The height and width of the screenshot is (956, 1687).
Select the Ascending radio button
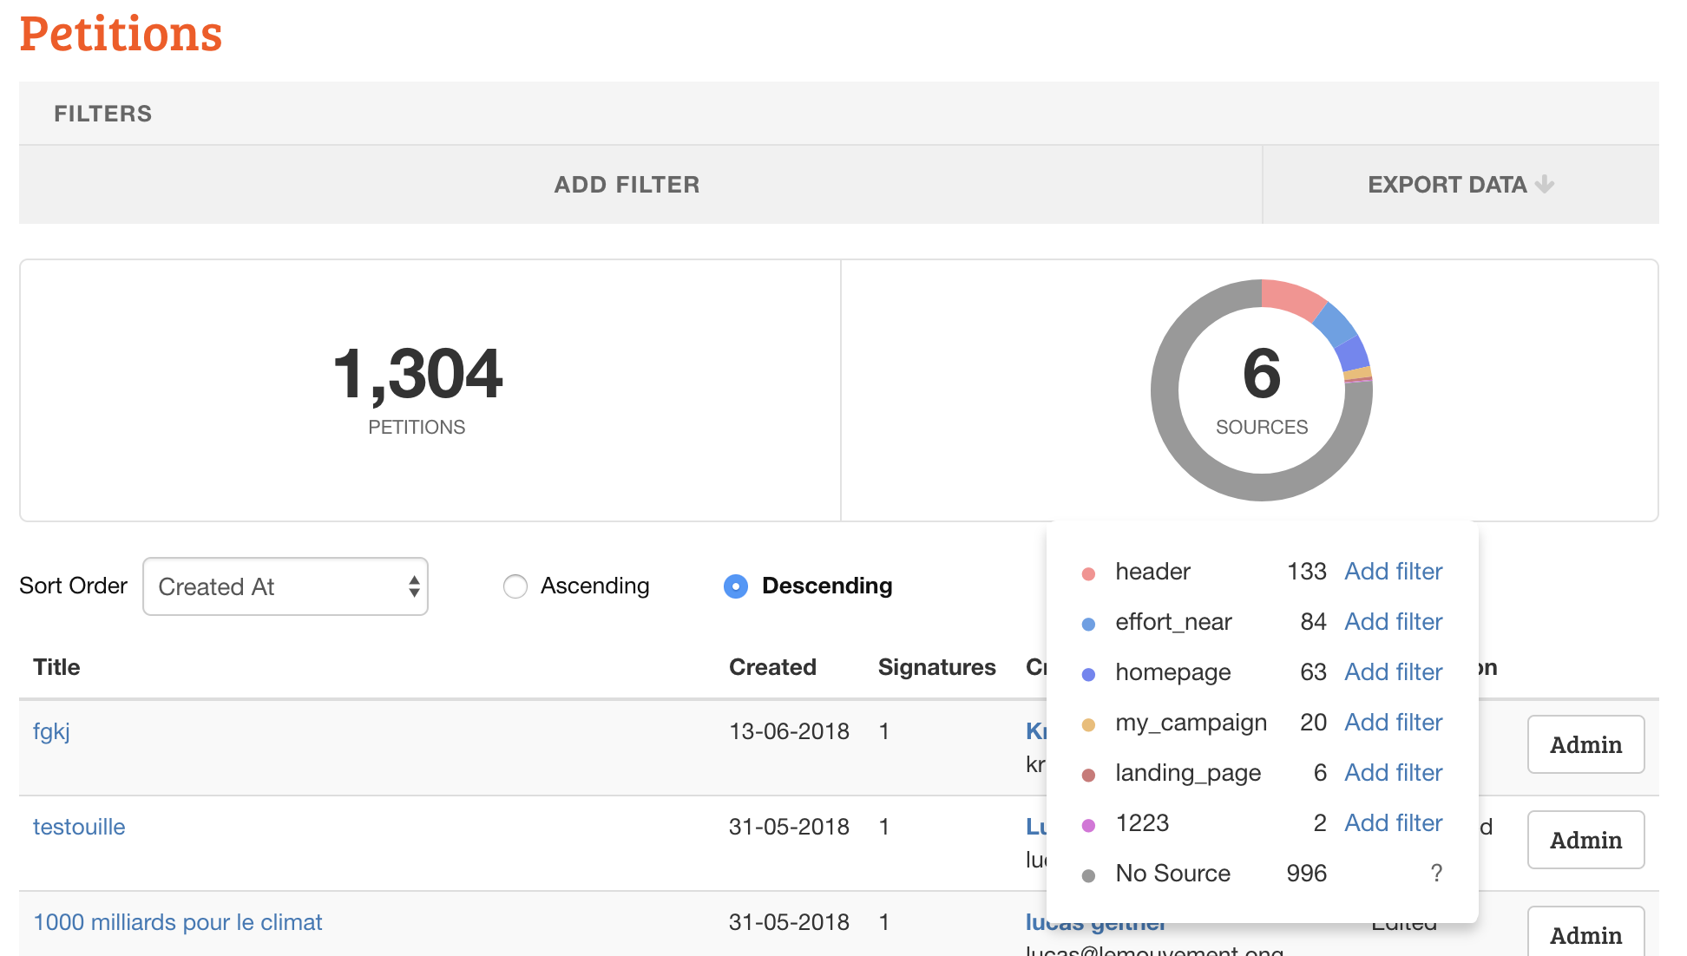coord(515,586)
